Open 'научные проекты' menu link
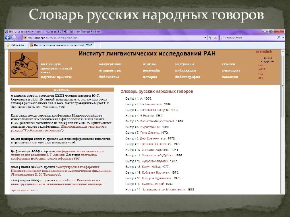This screenshot has height=217, width=290. coord(56,77)
